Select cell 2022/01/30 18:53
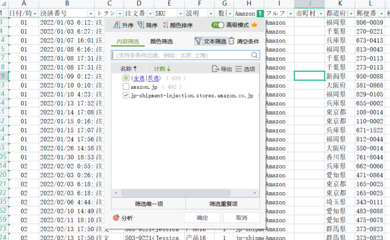 click(x=67, y=157)
